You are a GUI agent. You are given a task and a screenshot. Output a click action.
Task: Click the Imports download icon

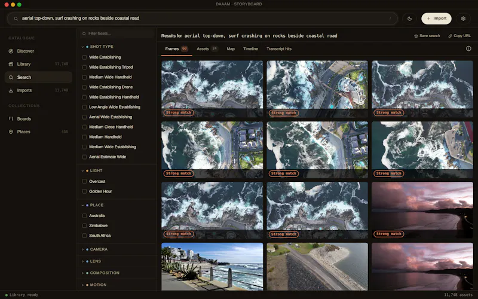11,90
